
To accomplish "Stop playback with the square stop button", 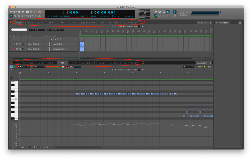I will click(x=28, y=12).
